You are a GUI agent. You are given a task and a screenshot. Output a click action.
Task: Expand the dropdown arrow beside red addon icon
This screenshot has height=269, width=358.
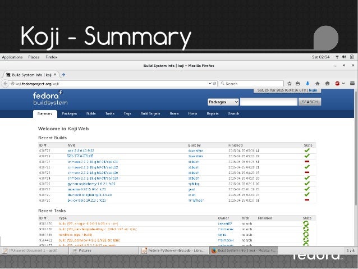point(343,84)
